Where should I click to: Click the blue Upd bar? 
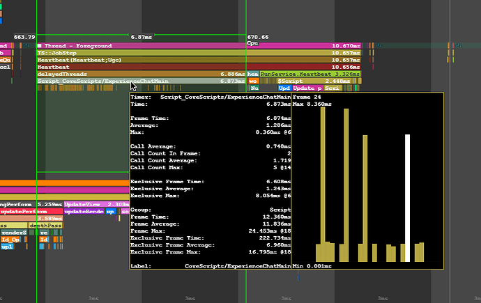284,88
